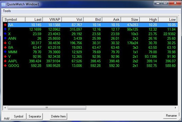Sort by the Last column header
Image resolution: width=182 pixels, height=122 pixels.
34,19
